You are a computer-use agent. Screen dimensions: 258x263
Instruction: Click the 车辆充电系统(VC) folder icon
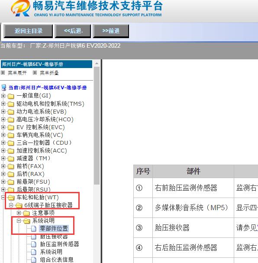tap(11, 135)
